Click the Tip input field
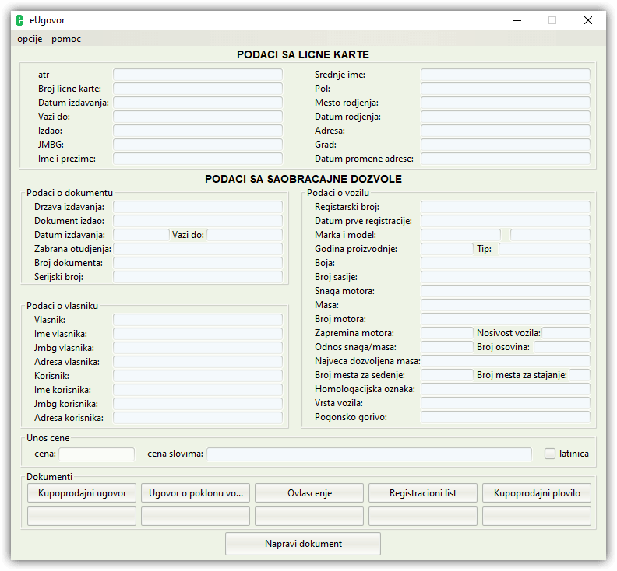Image resolution: width=617 pixels, height=571 pixels. 545,249
